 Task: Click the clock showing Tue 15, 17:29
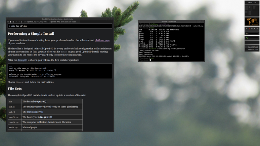pos(252,3)
